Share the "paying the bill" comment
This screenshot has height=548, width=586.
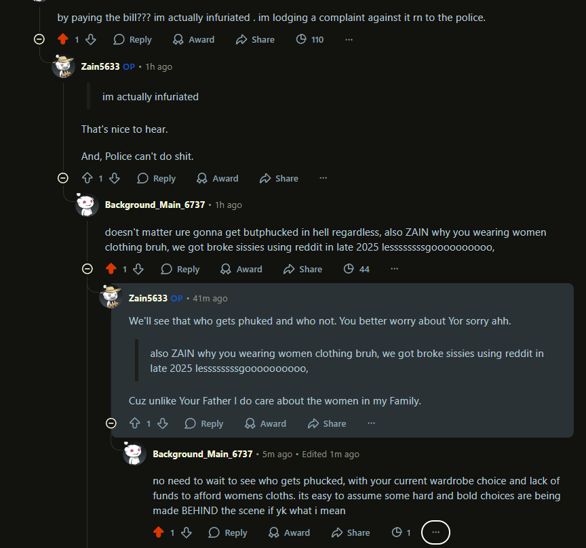[255, 39]
